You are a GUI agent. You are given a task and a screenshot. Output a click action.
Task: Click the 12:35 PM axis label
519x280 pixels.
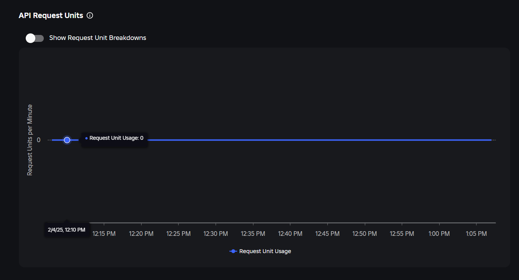[253, 234]
